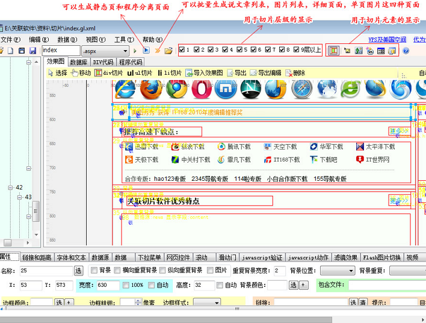This screenshot has height=323, width=426.
Task: Click the blue play generate-page button
Action: pyautogui.click(x=146, y=51)
